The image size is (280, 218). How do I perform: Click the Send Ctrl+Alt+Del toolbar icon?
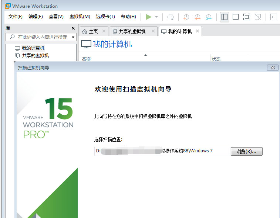(171, 17)
